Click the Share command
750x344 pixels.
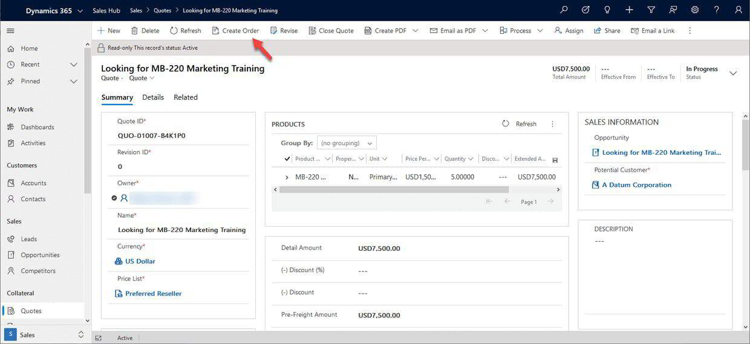(607, 31)
